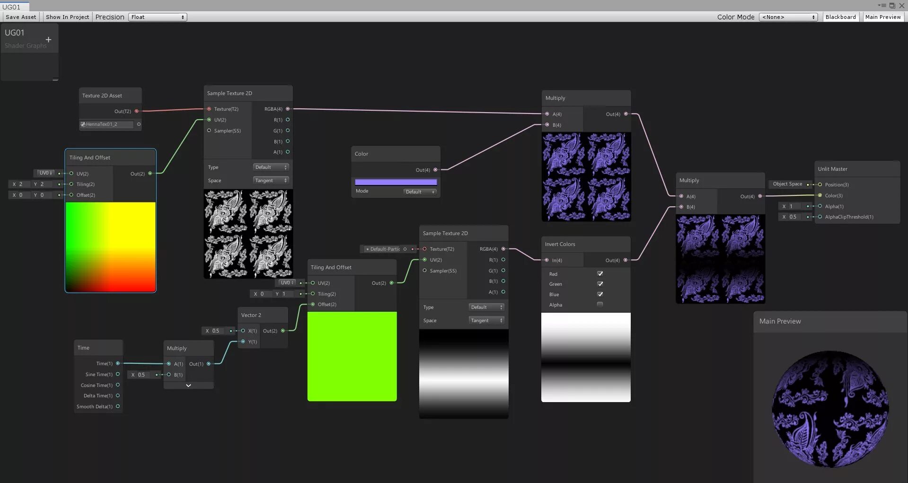
Task: Click Time node Sine Time(1) port
Action: click(118, 374)
